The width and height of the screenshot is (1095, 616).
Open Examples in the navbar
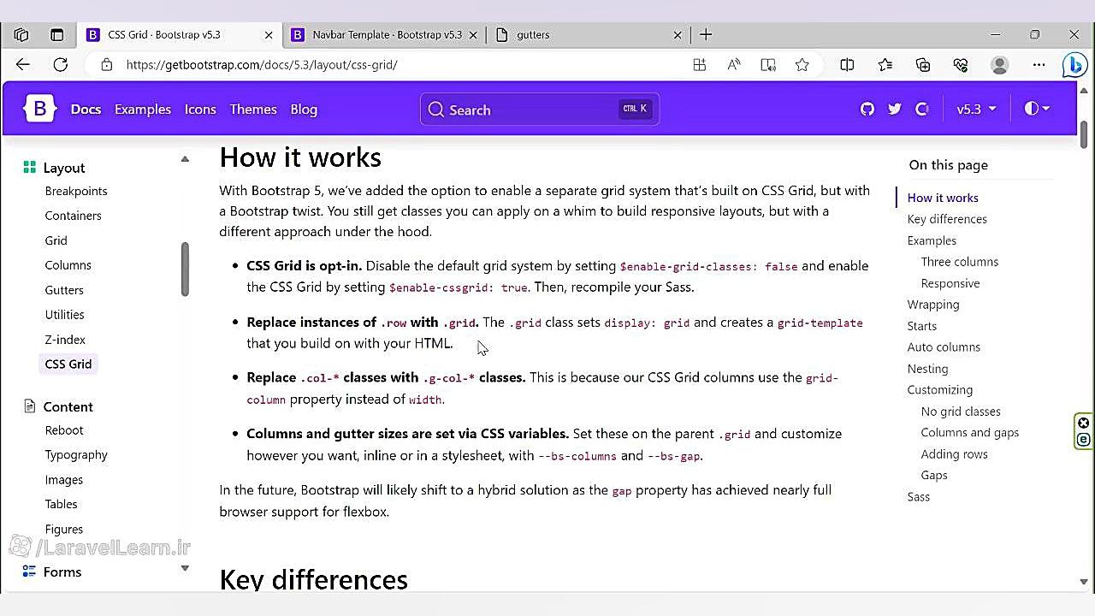(143, 110)
